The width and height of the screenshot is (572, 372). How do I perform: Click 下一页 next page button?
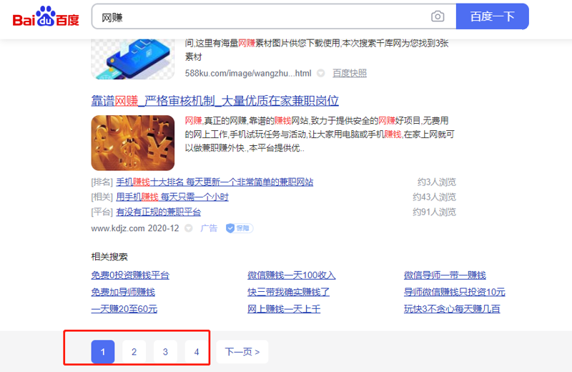pyautogui.click(x=242, y=351)
